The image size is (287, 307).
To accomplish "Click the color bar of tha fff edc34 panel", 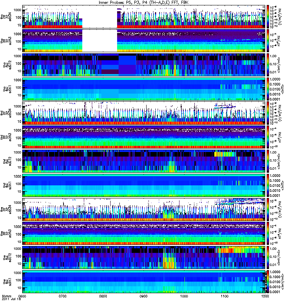I will click(x=267, y=17).
